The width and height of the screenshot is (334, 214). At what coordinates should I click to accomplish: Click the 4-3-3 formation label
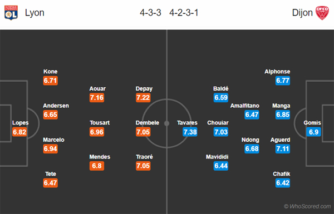(x=150, y=13)
